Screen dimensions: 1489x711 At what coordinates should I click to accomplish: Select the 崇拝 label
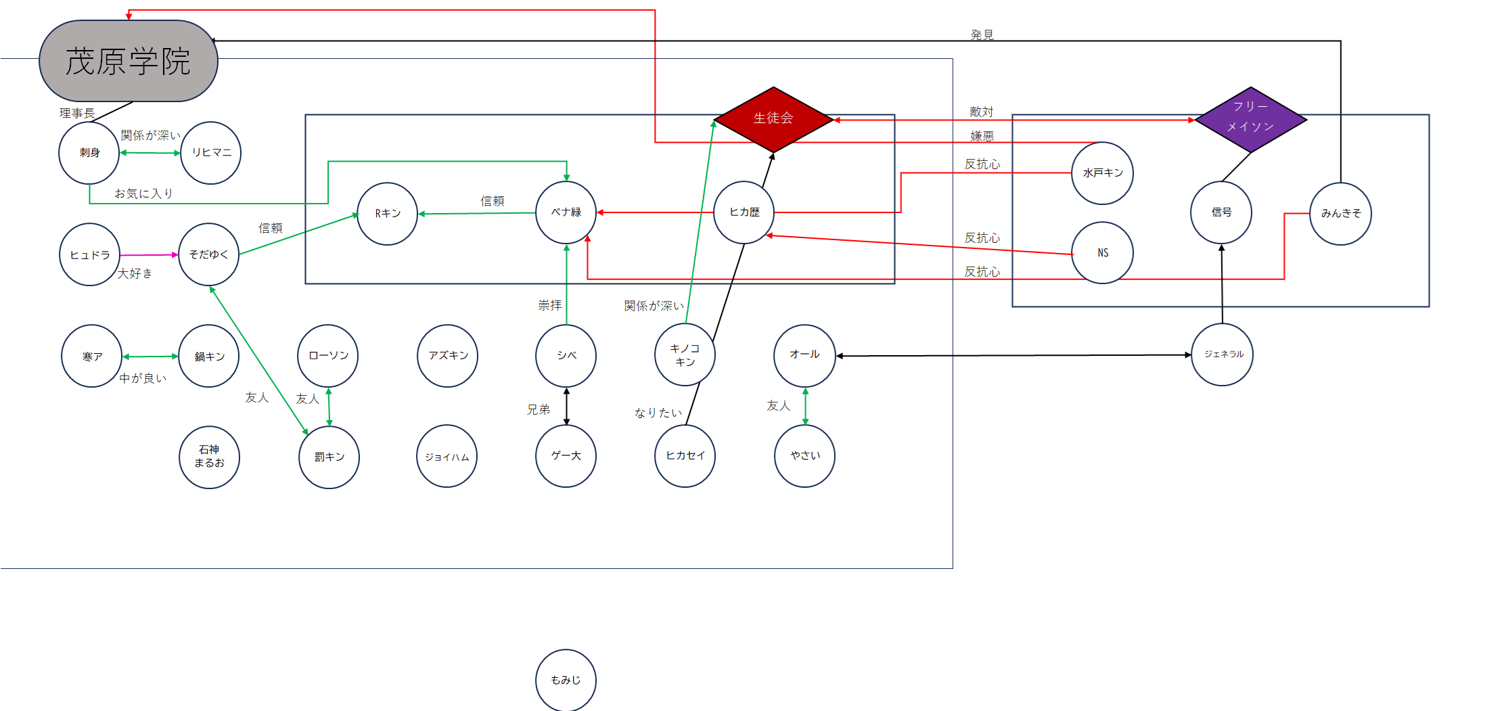point(550,306)
